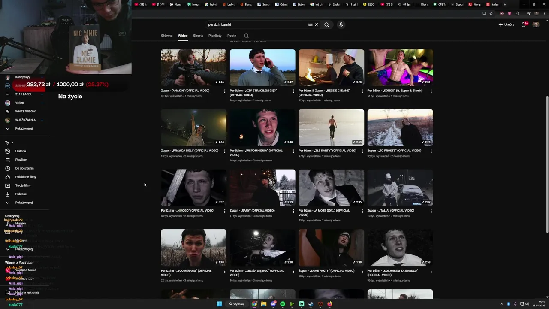This screenshot has width=549, height=309.
Task: Open the volume icon in system tray
Action: [527, 304]
